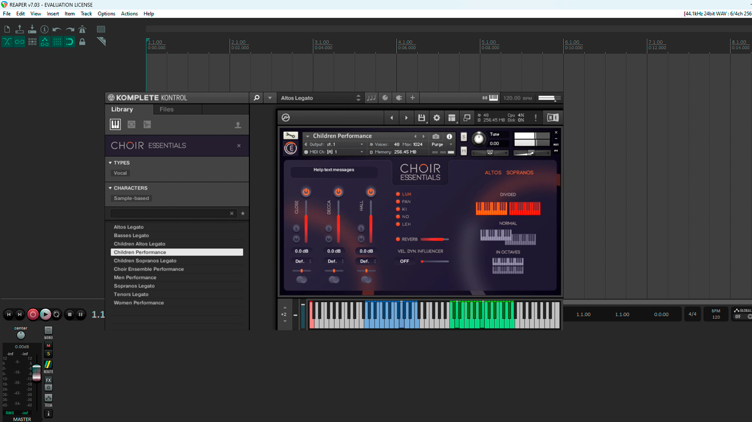Image resolution: width=752 pixels, height=422 pixels.
Task: Open Kontakt workspace layout icon
Action: point(451,118)
